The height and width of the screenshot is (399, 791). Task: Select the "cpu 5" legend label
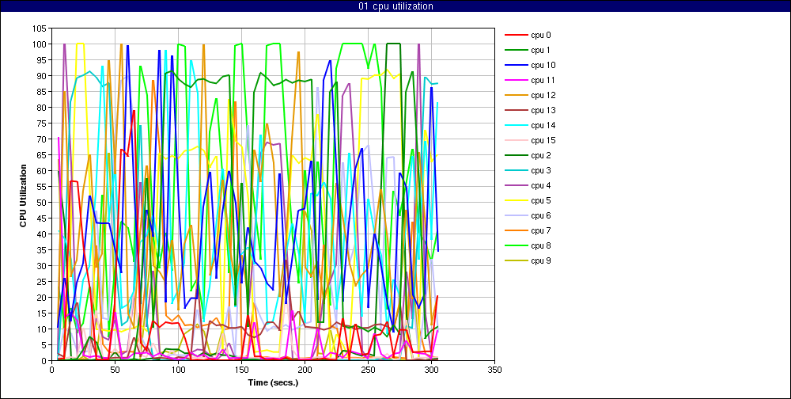click(540, 200)
